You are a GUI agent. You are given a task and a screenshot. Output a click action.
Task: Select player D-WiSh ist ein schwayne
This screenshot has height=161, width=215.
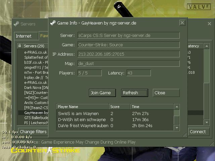(x=115, y=119)
